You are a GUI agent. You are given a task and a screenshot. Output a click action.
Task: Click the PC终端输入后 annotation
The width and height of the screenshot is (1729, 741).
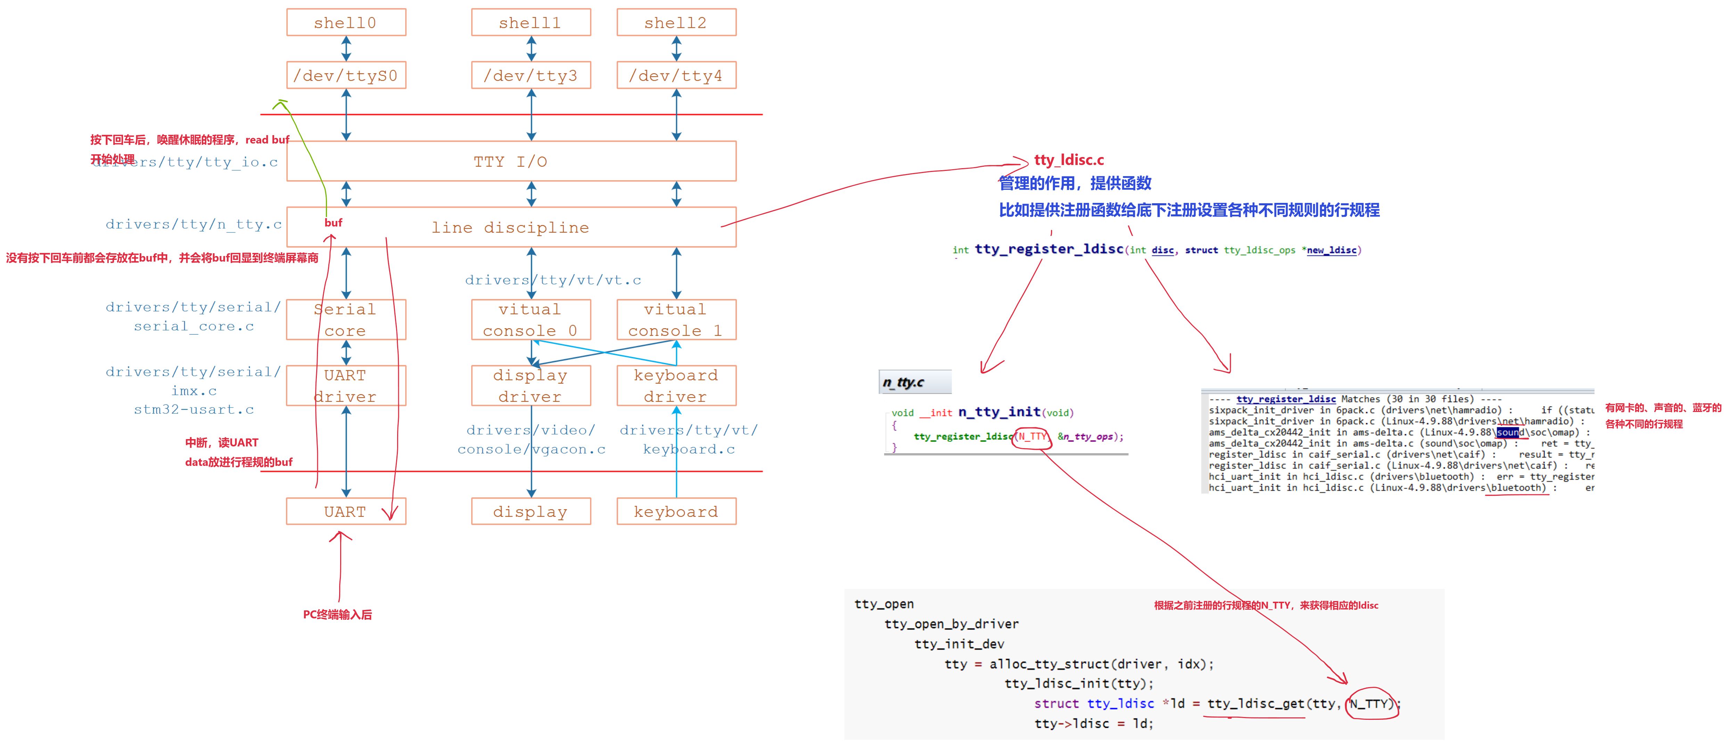(337, 614)
